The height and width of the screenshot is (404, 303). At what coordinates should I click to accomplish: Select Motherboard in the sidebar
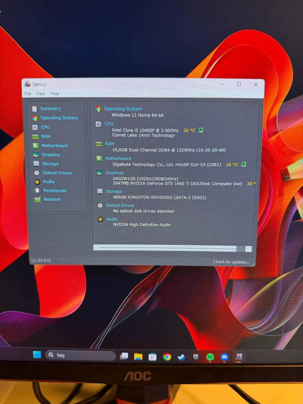(x=55, y=146)
